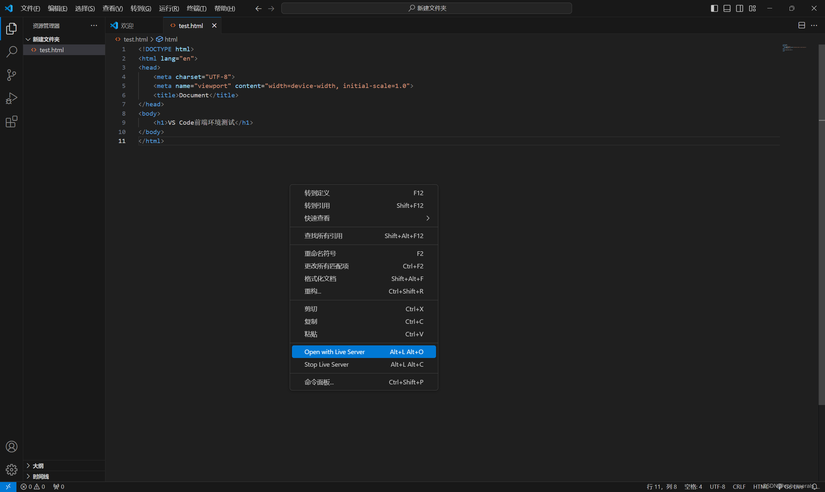
Task: Open Manage gear icon
Action: pyautogui.click(x=12, y=469)
